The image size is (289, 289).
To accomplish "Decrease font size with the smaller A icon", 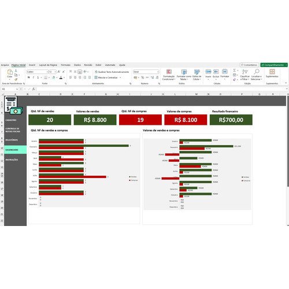I will coord(64,72).
